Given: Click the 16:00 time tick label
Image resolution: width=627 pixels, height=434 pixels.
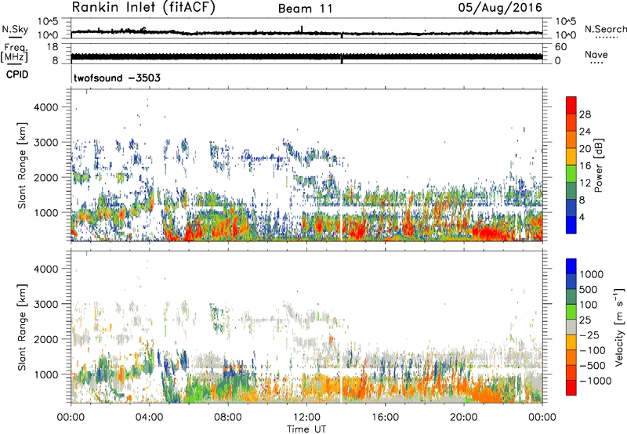Looking at the screenshot, I should coord(385,418).
